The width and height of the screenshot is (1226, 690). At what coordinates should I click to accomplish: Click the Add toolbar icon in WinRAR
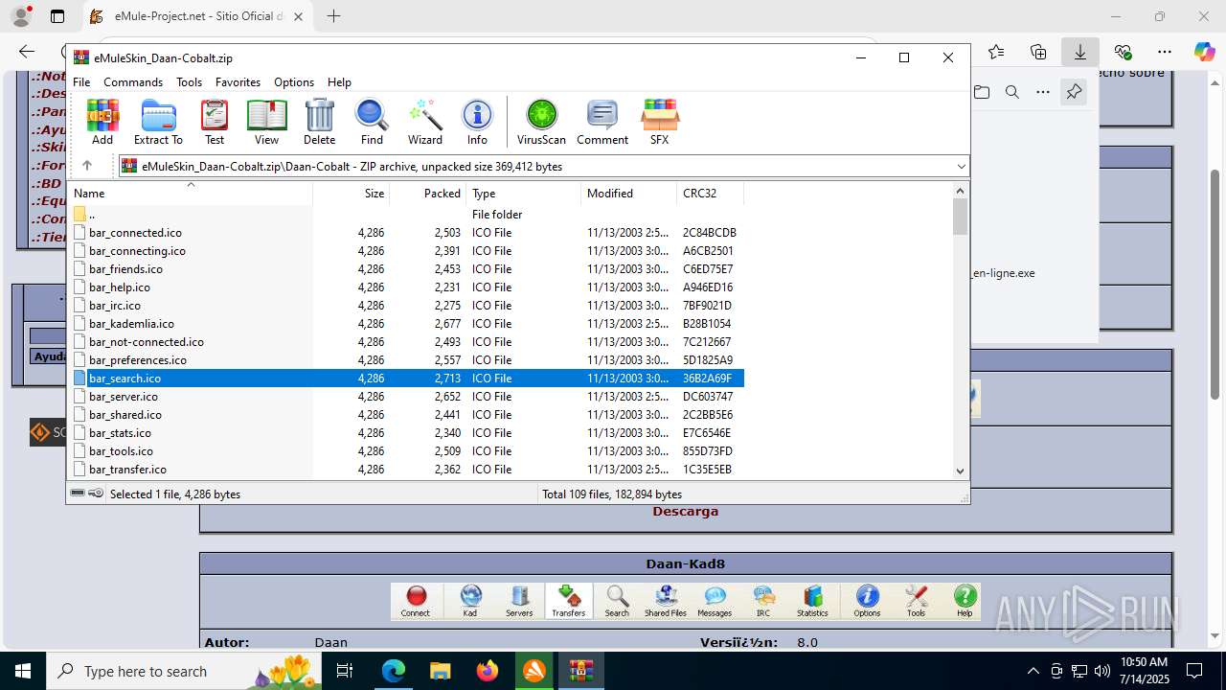tap(102, 122)
